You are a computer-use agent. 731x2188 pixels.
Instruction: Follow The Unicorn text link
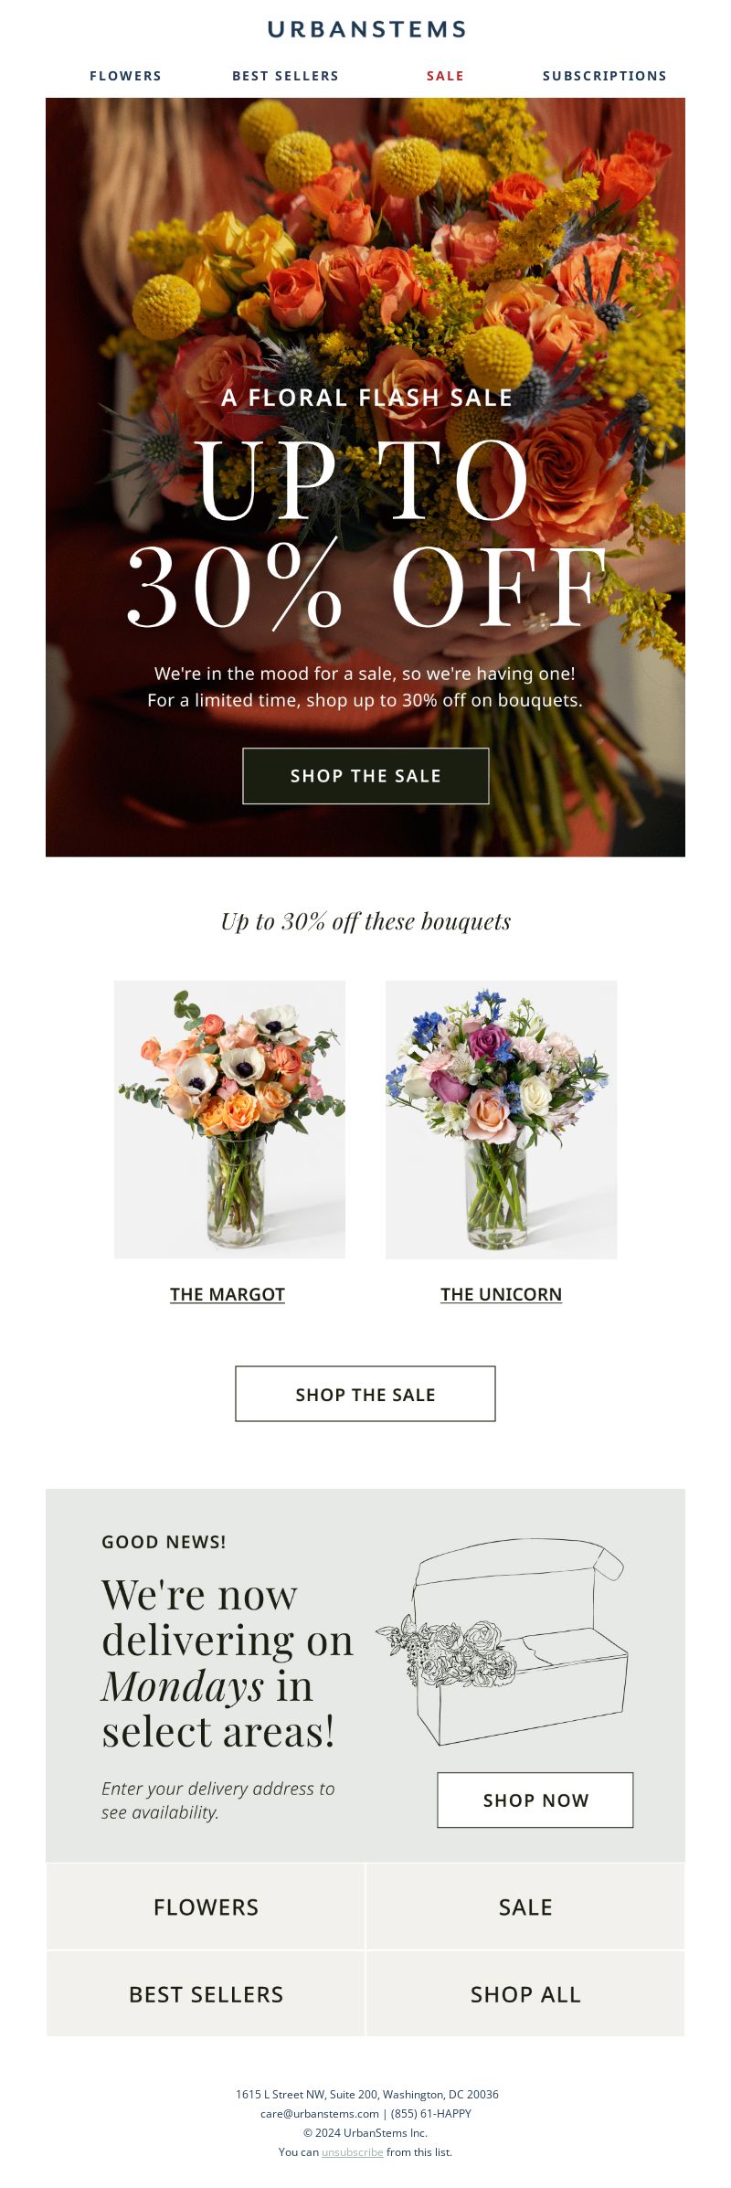click(x=501, y=1294)
